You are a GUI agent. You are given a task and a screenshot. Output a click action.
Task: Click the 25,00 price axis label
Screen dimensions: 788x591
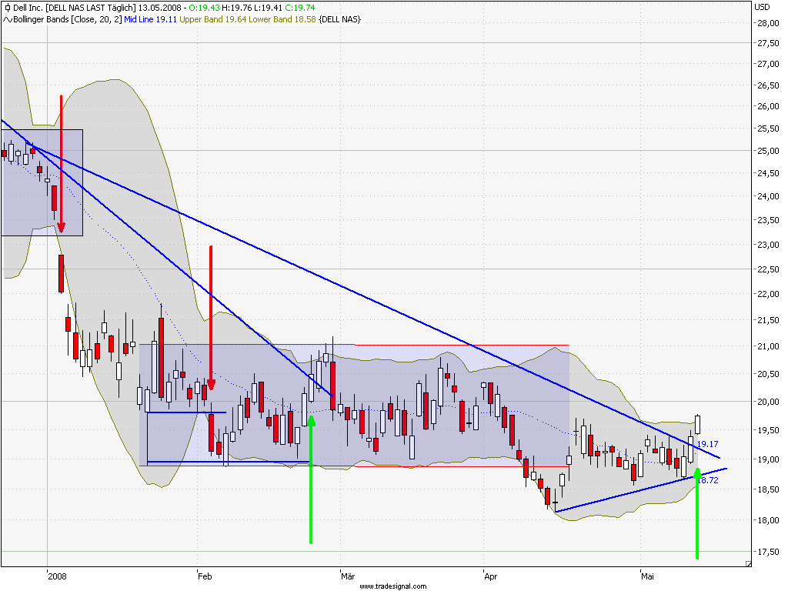coord(768,151)
